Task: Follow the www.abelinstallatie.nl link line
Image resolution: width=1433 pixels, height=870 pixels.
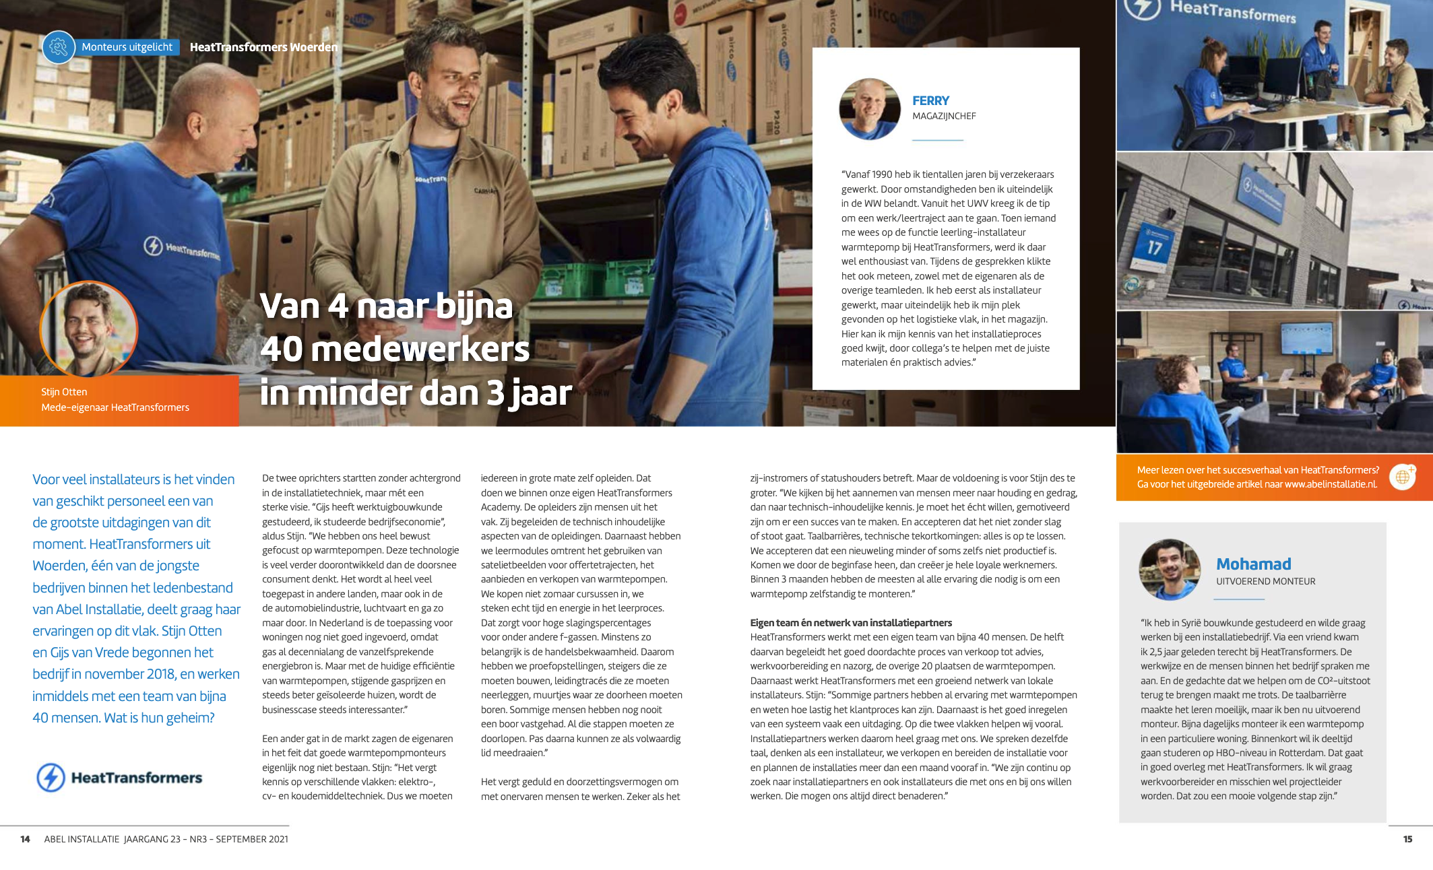Action: point(1256,484)
